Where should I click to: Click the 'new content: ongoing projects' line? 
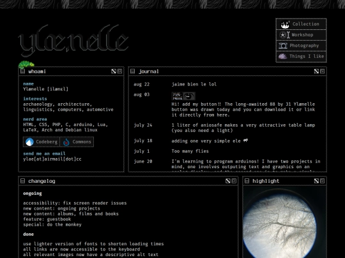[61, 208]
